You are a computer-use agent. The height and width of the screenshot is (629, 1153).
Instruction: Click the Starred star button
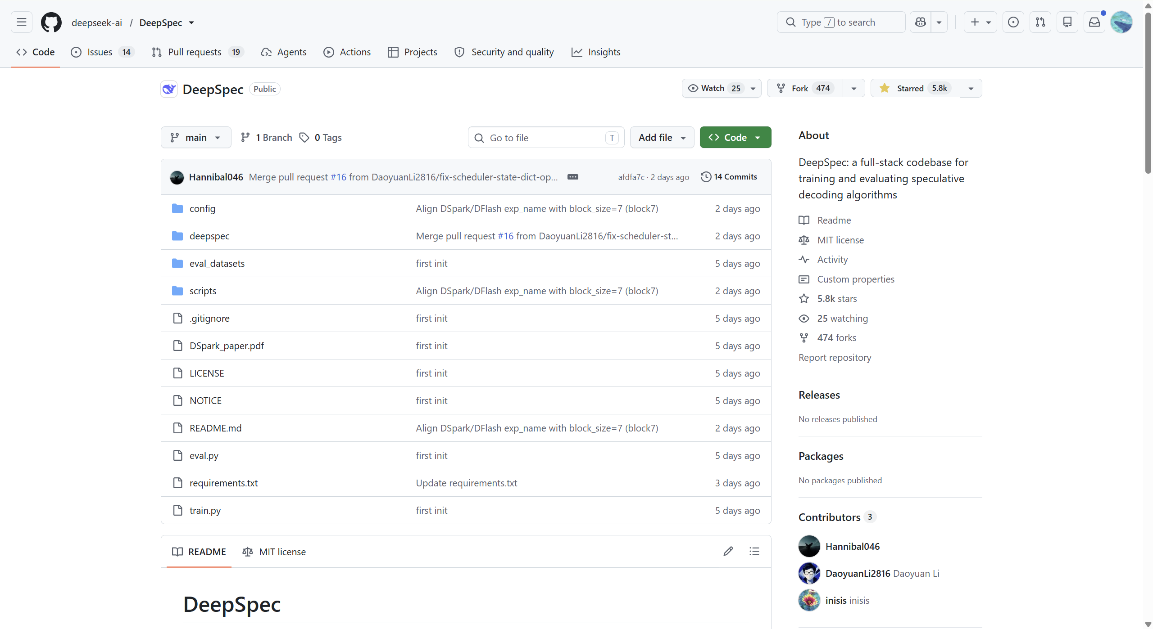click(x=915, y=88)
